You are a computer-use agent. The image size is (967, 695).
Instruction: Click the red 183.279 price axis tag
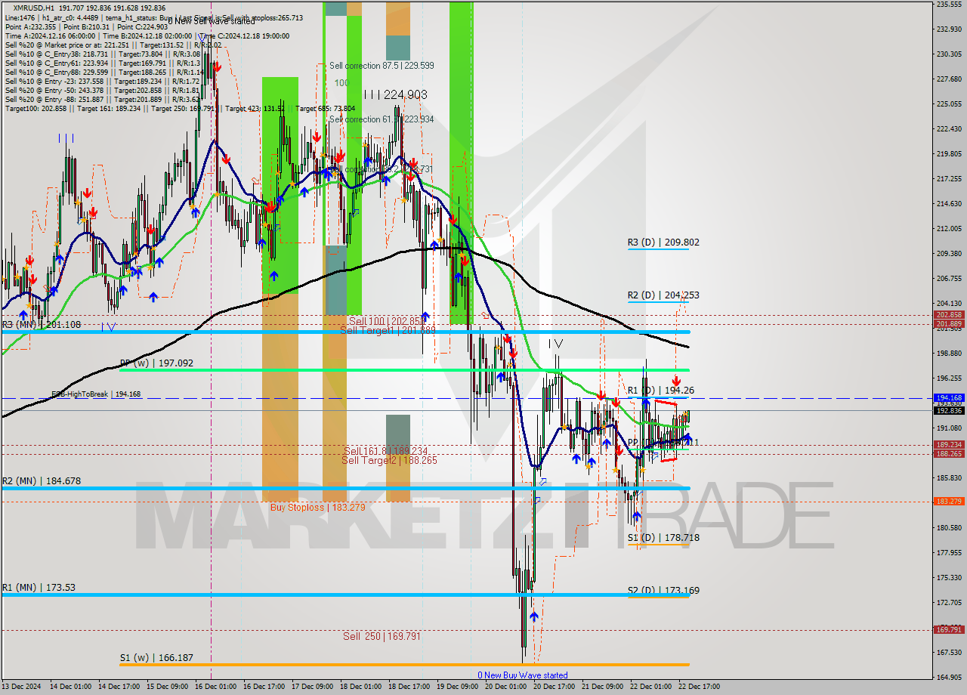pos(948,501)
